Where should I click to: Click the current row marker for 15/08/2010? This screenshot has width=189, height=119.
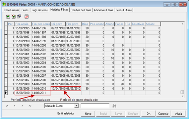tap(6, 93)
